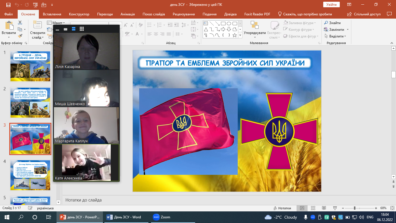This screenshot has height=223, width=396.
Task: Open the Макет layout dropdown
Action: pos(56,23)
